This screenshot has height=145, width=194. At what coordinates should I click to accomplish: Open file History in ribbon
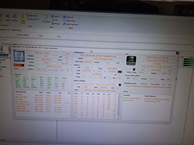pos(56,24)
